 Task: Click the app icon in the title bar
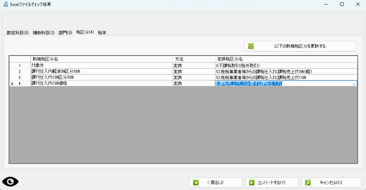(6, 4)
